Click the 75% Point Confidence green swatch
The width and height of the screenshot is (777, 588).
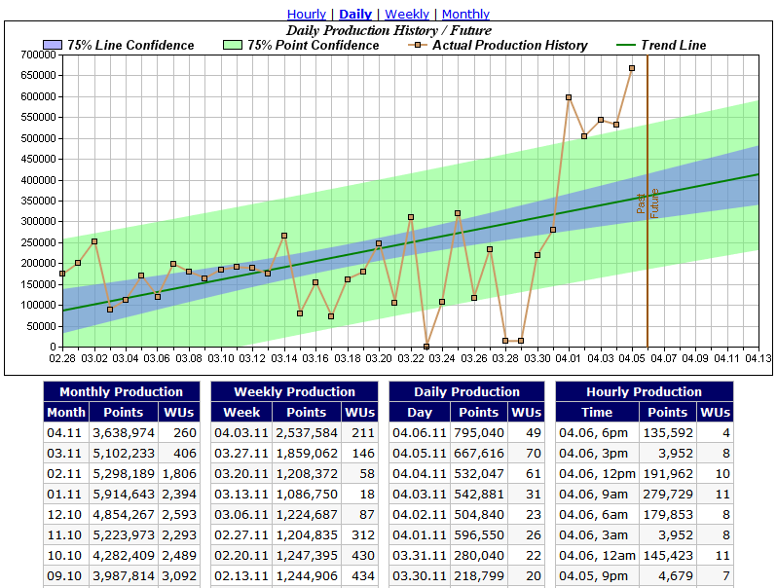pyautogui.click(x=233, y=45)
